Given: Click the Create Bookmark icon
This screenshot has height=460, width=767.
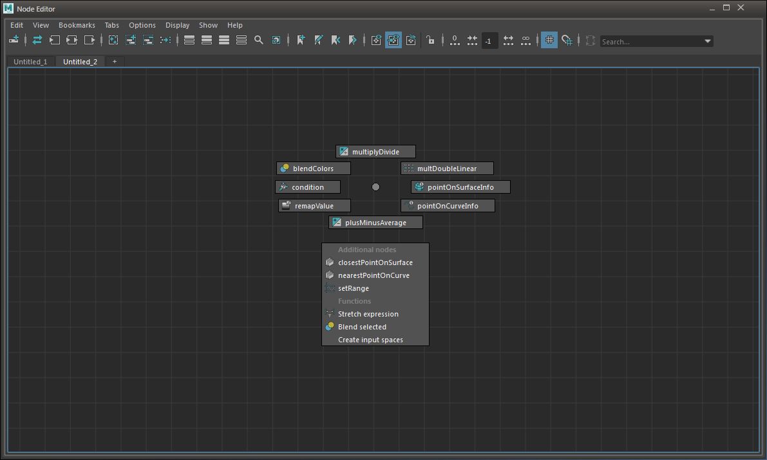Looking at the screenshot, I should click(x=301, y=40).
